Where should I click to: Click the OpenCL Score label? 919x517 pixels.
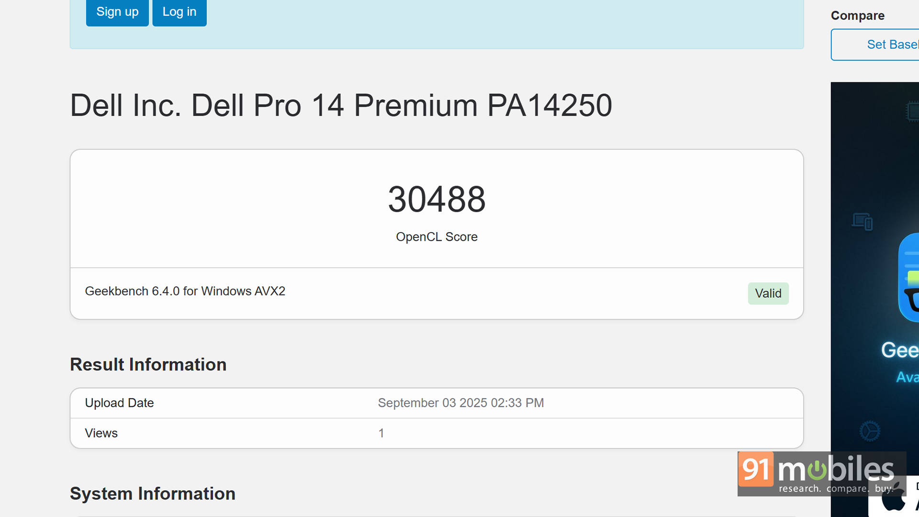tap(437, 237)
